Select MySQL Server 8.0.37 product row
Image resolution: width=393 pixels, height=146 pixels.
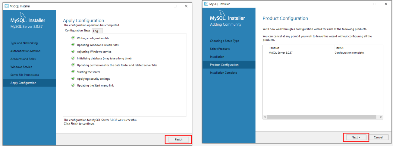(323, 53)
